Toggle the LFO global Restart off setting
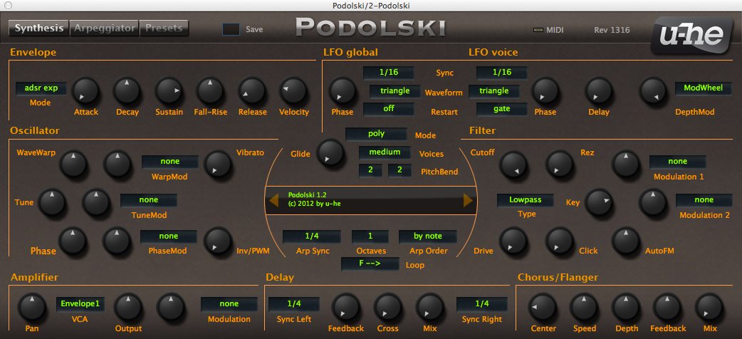Image resolution: width=742 pixels, height=339 pixels. point(388,109)
